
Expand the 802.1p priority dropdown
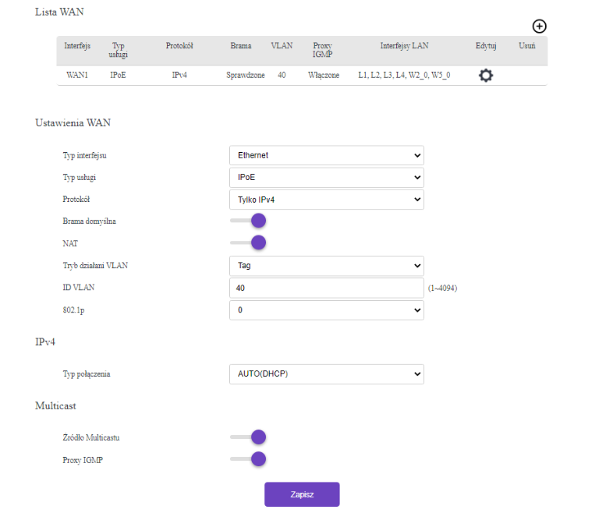(326, 310)
